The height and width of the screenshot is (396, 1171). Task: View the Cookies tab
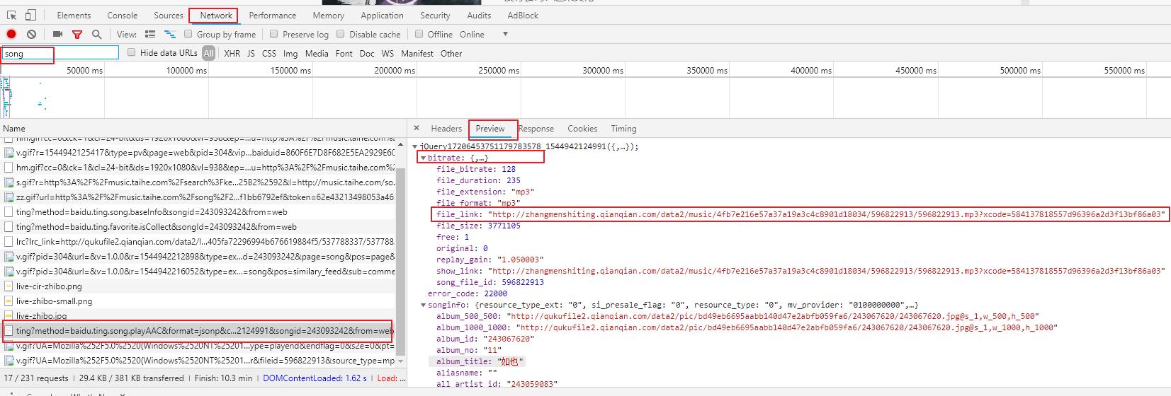click(582, 128)
